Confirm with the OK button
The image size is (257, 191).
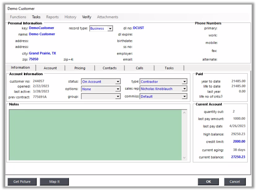pos(208,182)
